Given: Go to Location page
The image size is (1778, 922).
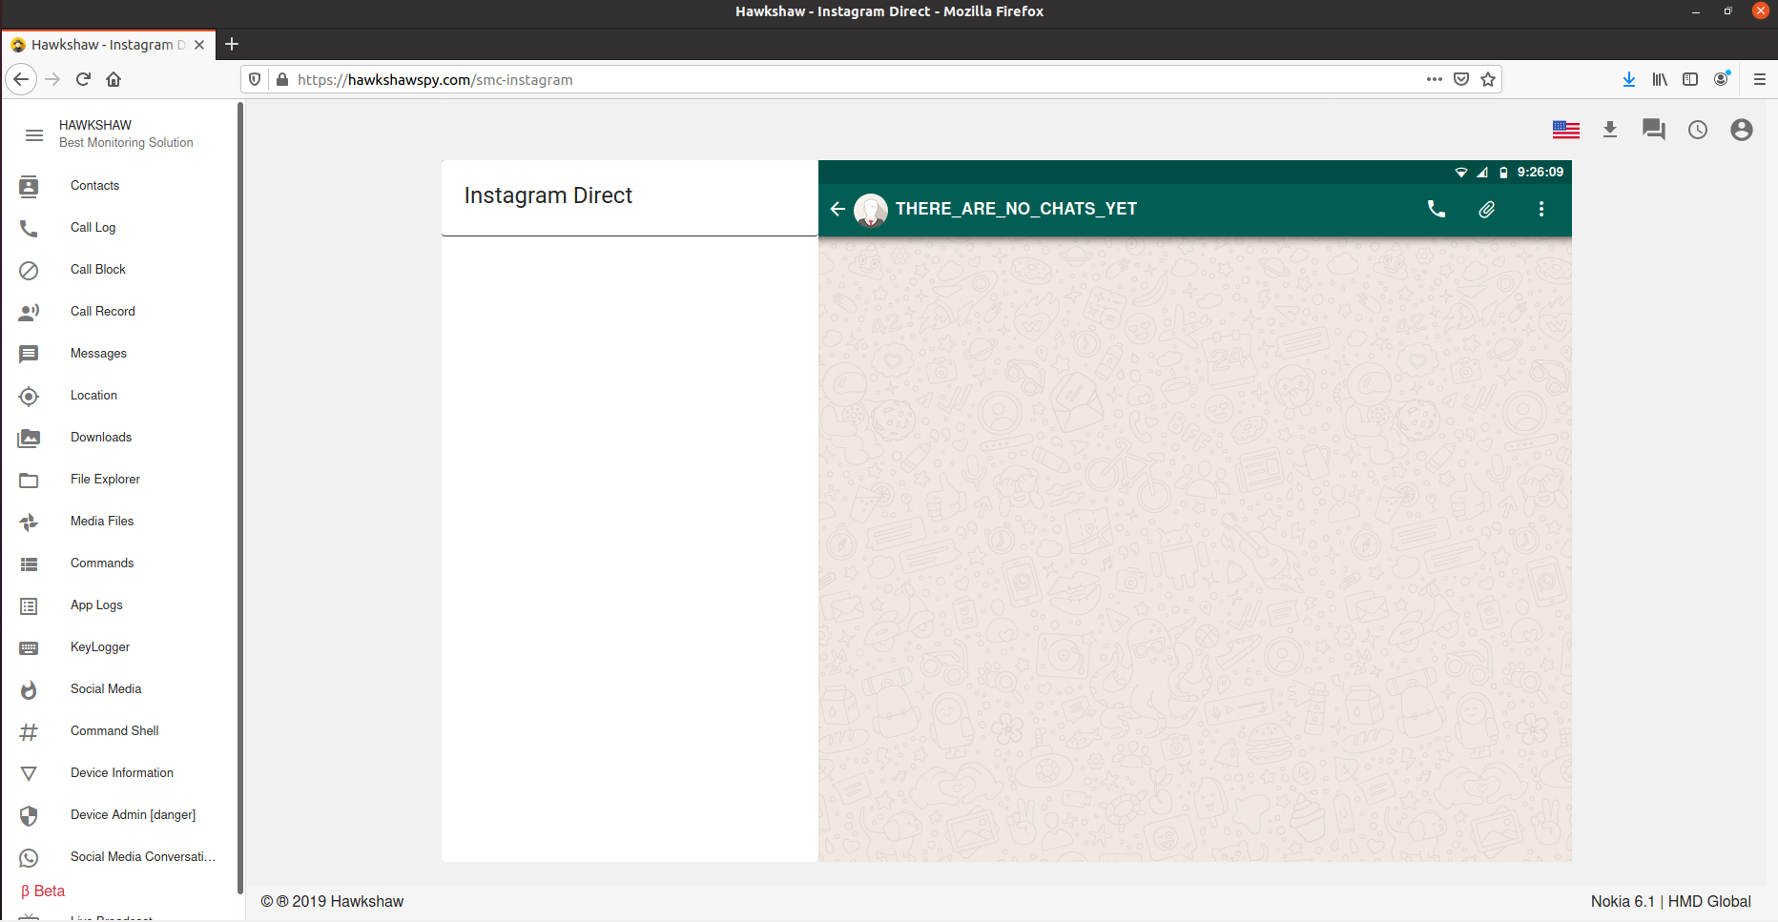Looking at the screenshot, I should tap(93, 396).
